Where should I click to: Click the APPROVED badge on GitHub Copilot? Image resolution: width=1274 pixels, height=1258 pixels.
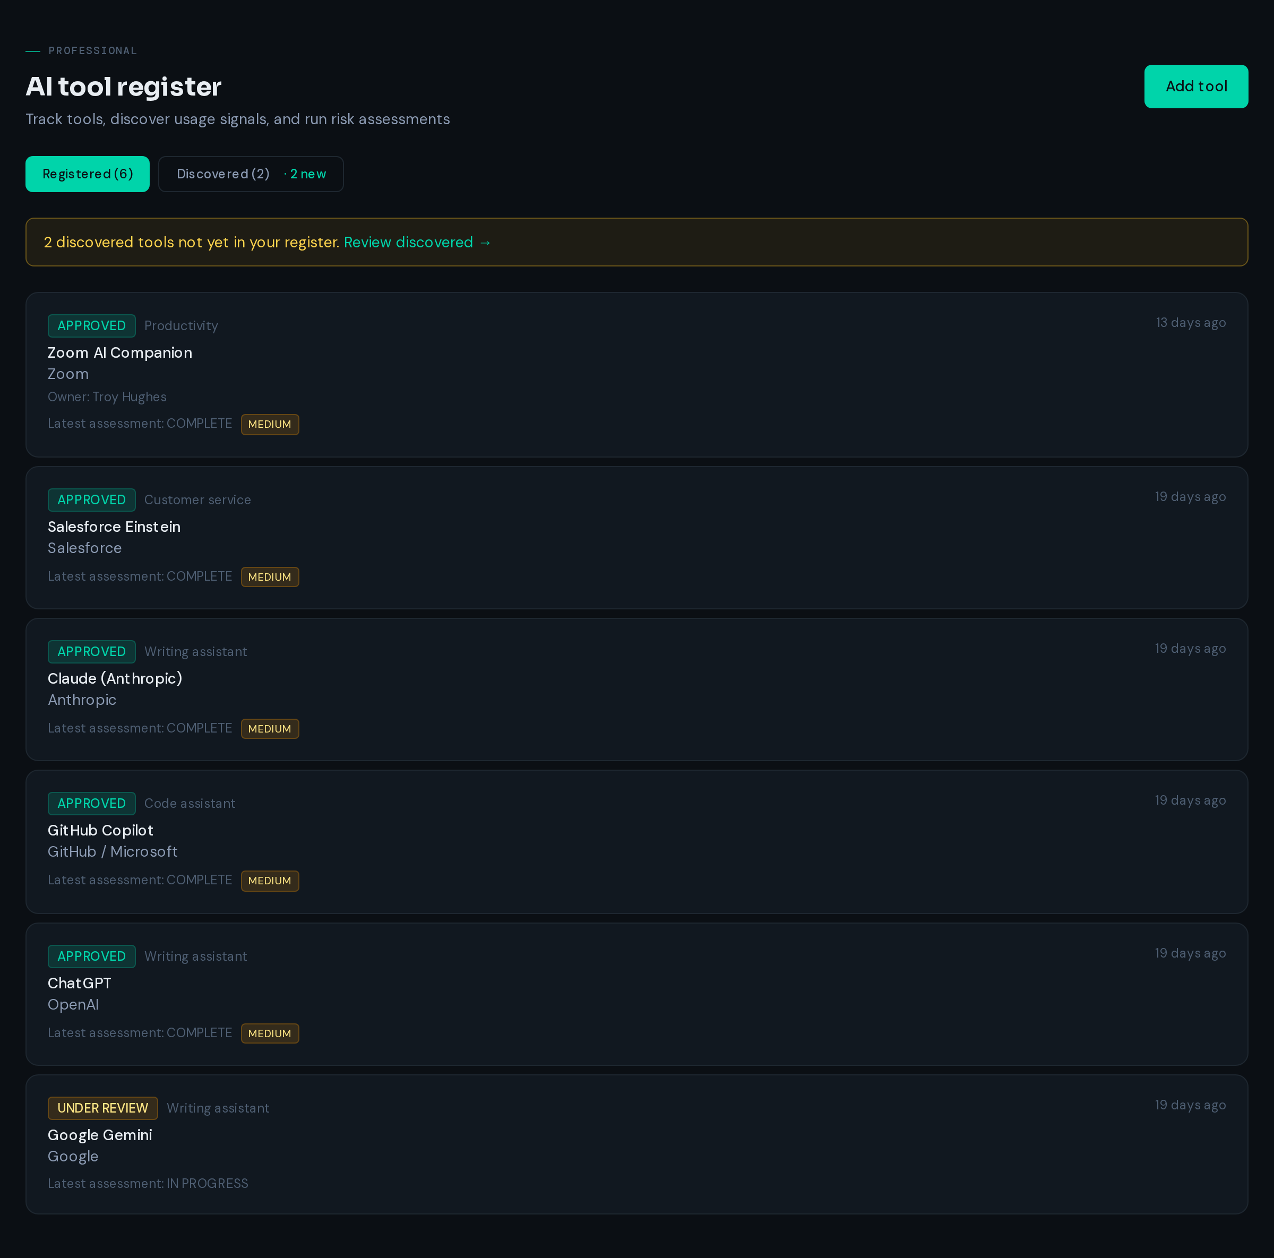tap(92, 803)
